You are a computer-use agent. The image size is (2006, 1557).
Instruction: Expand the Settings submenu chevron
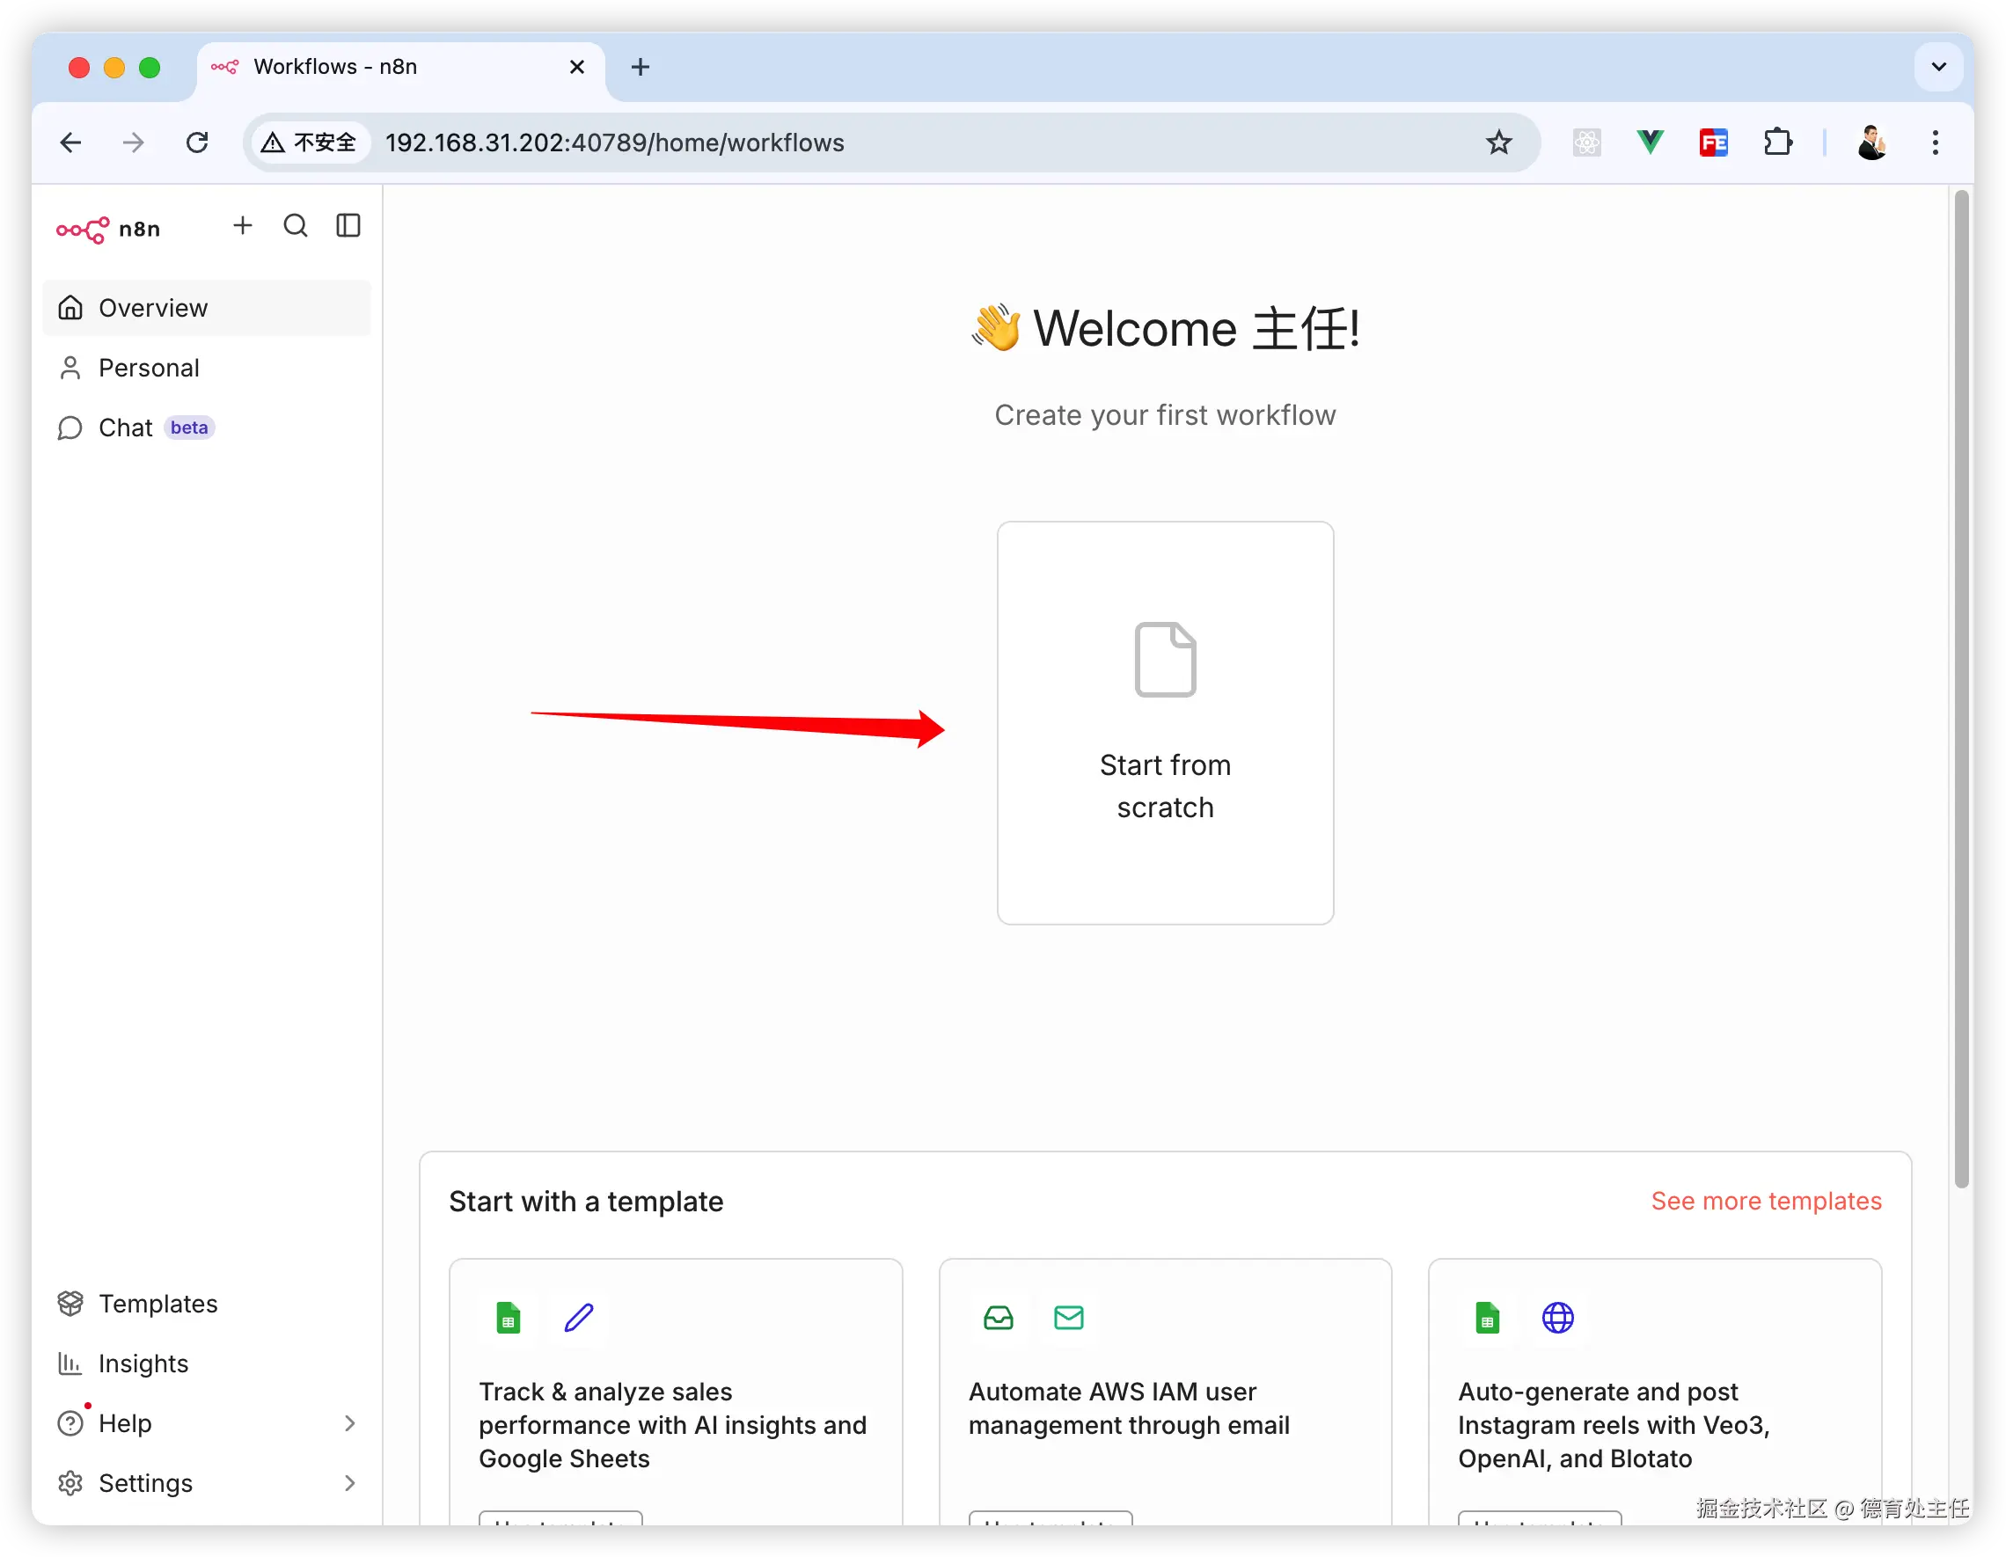click(349, 1482)
